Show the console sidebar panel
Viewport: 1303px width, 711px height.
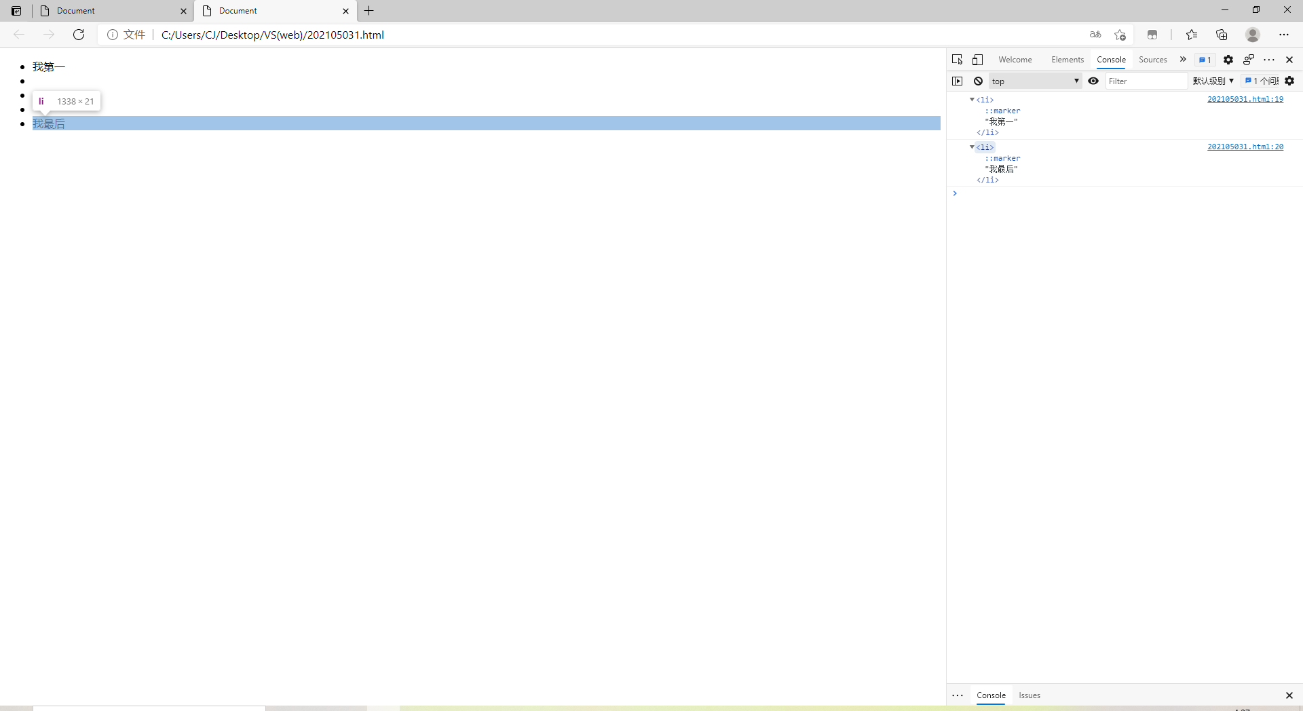coord(958,81)
